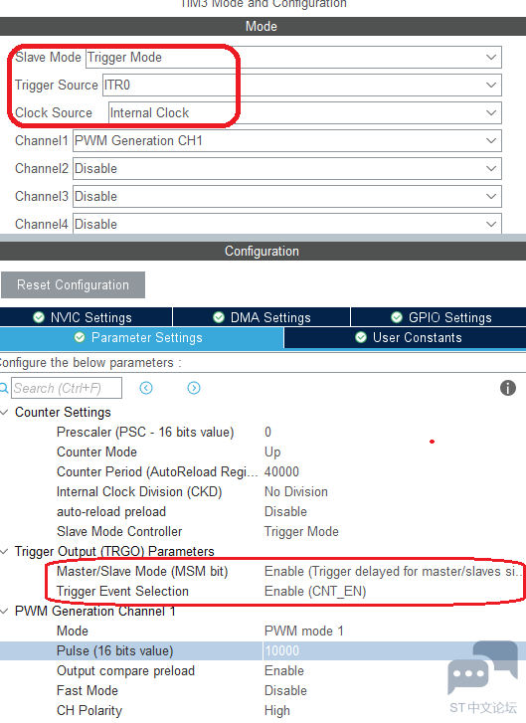
Task: Select Prescaler value 0
Action: [x=267, y=432]
